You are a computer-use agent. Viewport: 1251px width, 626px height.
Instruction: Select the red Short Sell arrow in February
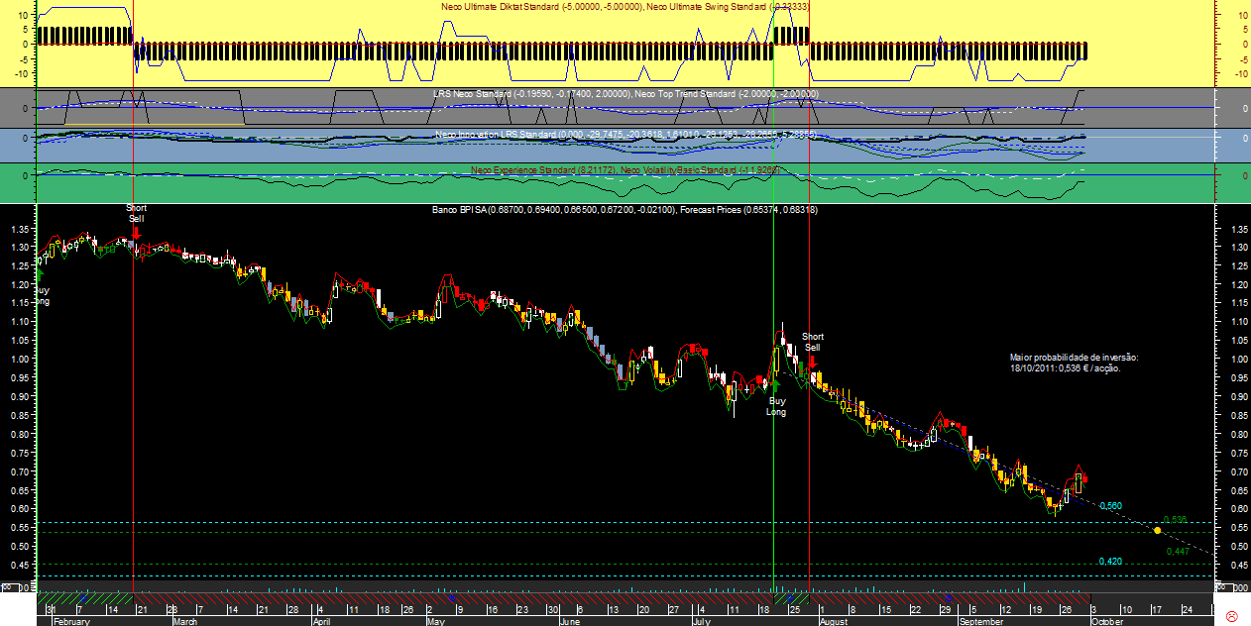coord(136,234)
